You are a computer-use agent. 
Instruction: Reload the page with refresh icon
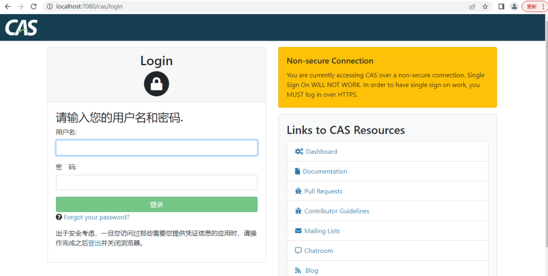point(33,6)
